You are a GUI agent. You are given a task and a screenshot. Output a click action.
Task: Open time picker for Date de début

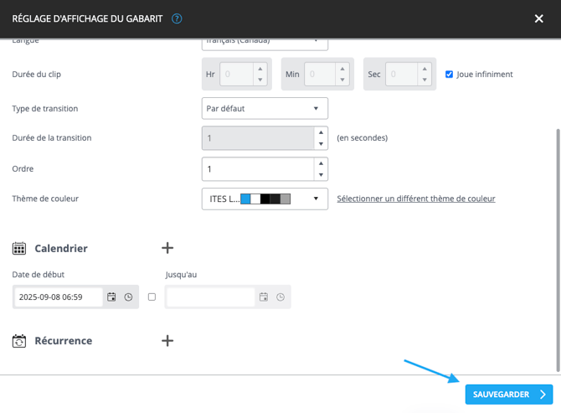tap(128, 297)
